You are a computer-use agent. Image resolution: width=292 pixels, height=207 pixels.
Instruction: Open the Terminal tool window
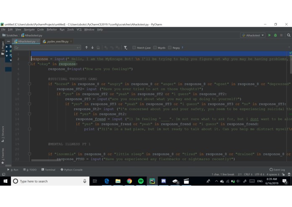(48, 170)
